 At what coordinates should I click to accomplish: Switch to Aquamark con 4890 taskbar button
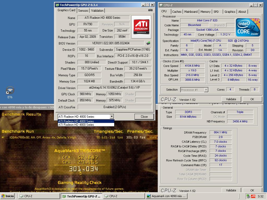[x=166, y=196]
